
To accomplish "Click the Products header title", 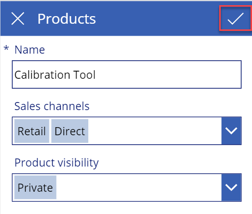I will point(66,19).
